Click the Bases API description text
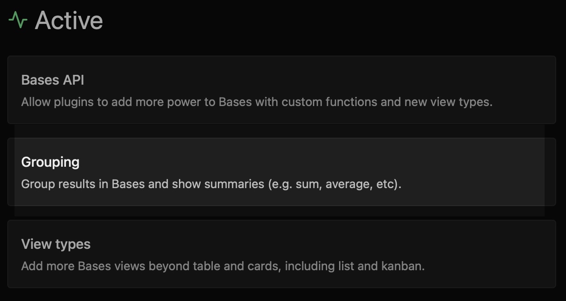 pos(257,102)
